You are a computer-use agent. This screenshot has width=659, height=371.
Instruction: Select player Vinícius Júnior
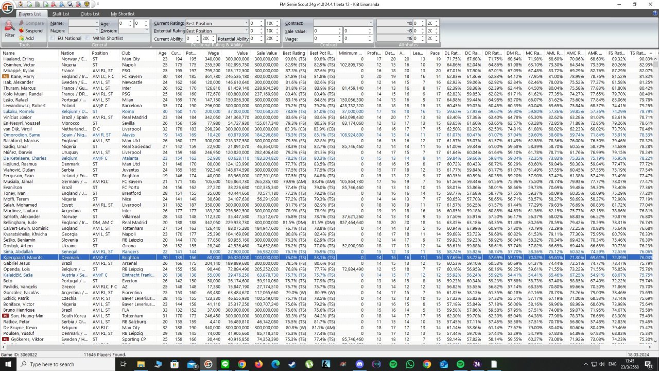pos(327,117)
